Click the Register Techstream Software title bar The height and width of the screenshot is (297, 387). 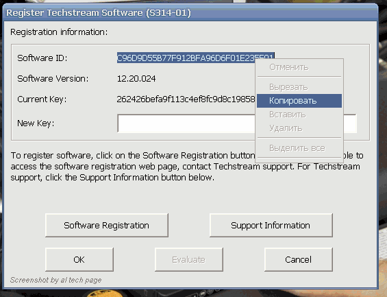tap(190, 13)
